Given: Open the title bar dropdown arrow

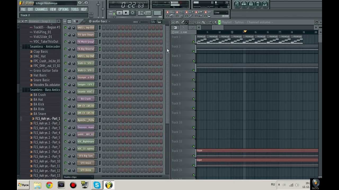Looking at the screenshot, I should (79, 3).
